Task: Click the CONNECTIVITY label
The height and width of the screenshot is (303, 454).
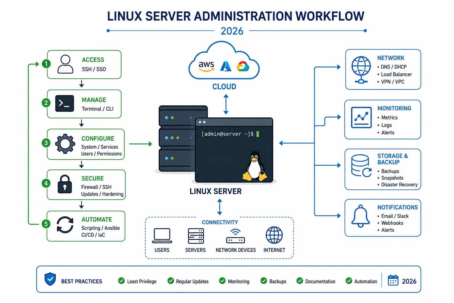Action: point(220,222)
